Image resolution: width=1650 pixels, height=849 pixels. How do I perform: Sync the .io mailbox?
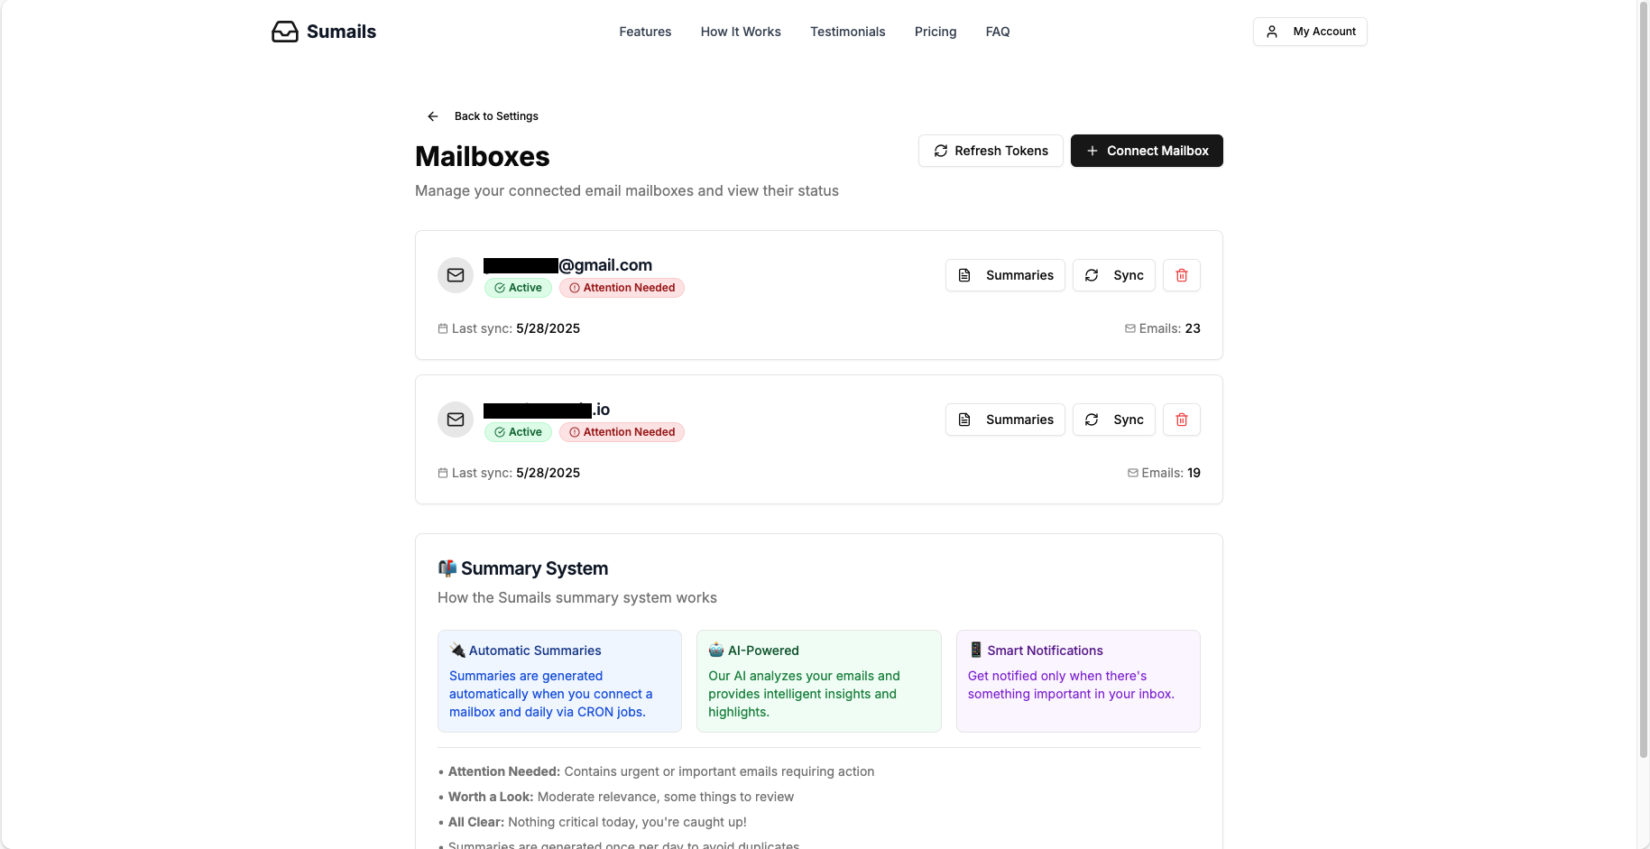pyautogui.click(x=1114, y=420)
